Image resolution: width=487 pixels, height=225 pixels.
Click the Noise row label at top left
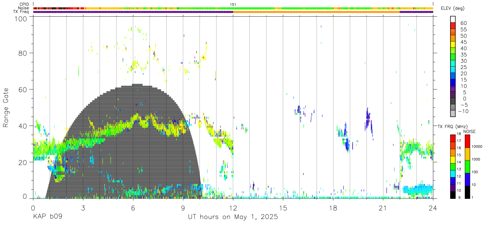[23, 8]
